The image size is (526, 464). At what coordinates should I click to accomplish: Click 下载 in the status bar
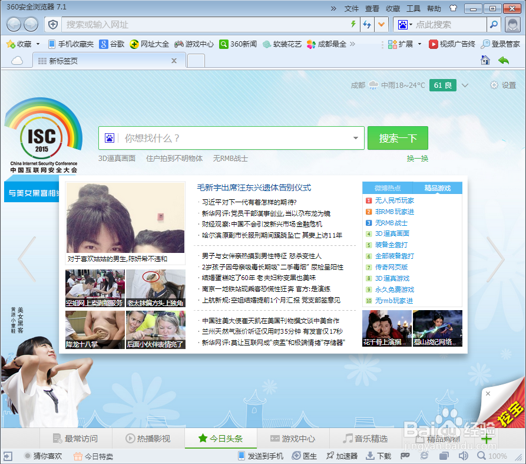tap(378, 456)
